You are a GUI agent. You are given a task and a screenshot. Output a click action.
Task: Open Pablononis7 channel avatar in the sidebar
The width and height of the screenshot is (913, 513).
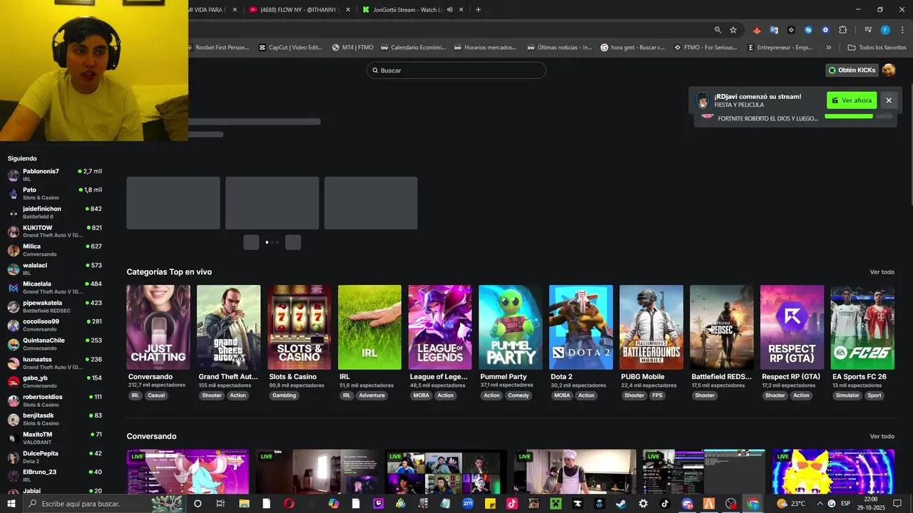point(13,175)
